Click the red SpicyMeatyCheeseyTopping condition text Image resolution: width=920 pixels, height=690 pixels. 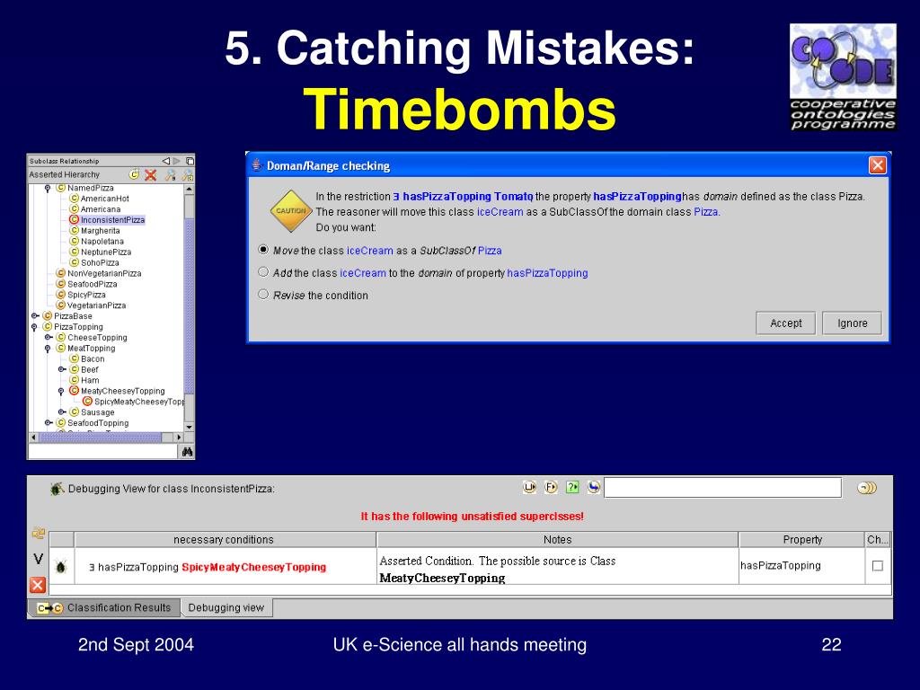254,568
